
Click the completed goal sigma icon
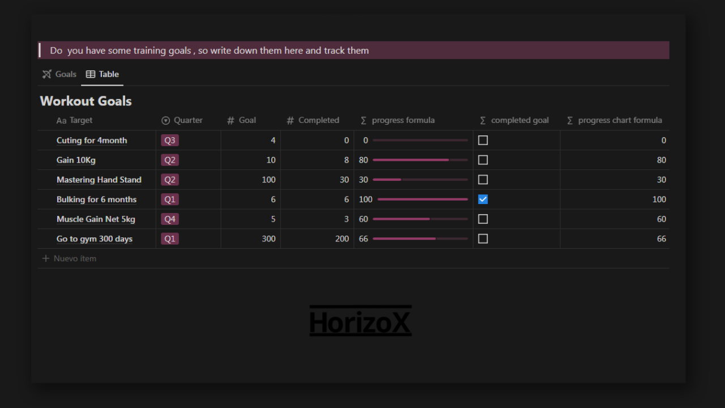(483, 121)
